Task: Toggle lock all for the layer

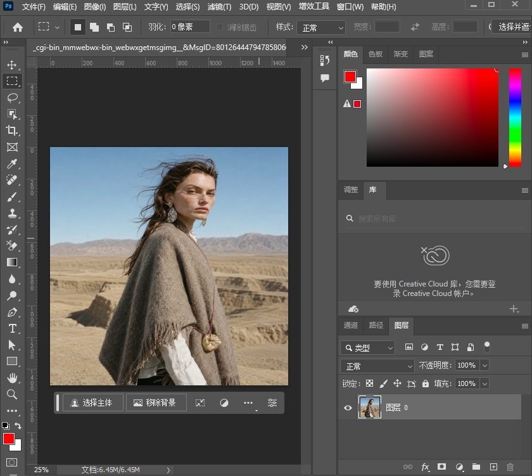Action: [426, 383]
